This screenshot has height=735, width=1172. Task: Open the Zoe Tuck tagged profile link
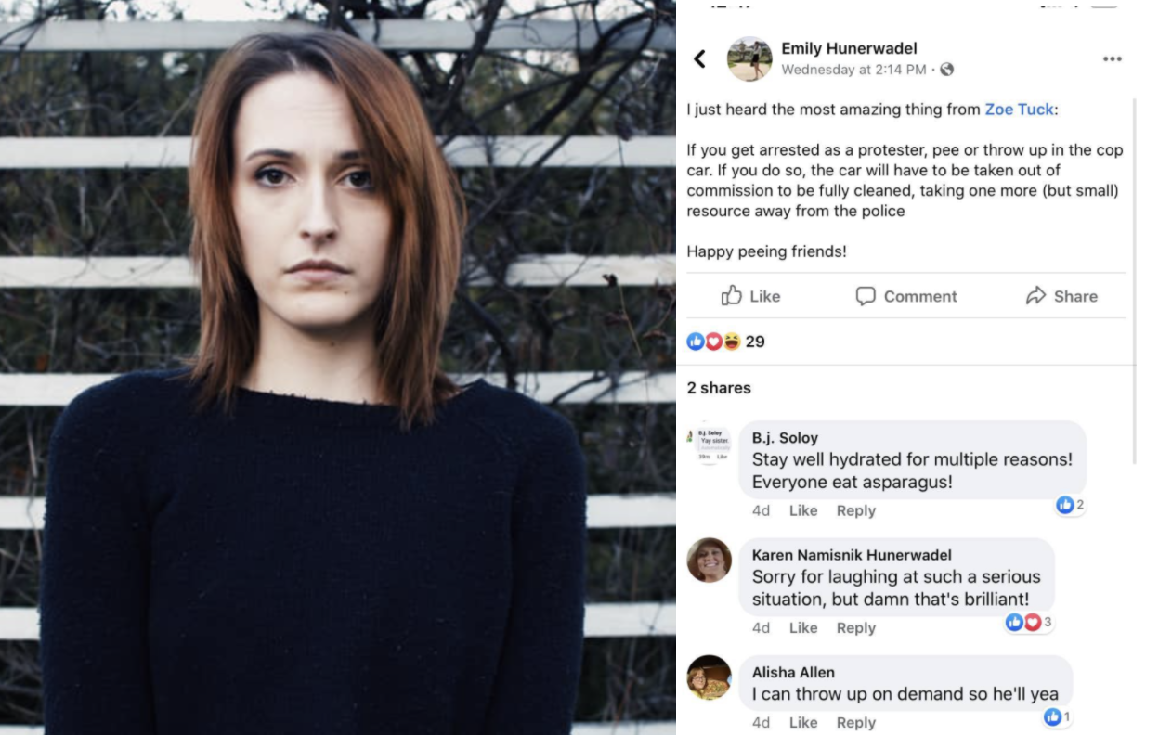(x=1019, y=110)
